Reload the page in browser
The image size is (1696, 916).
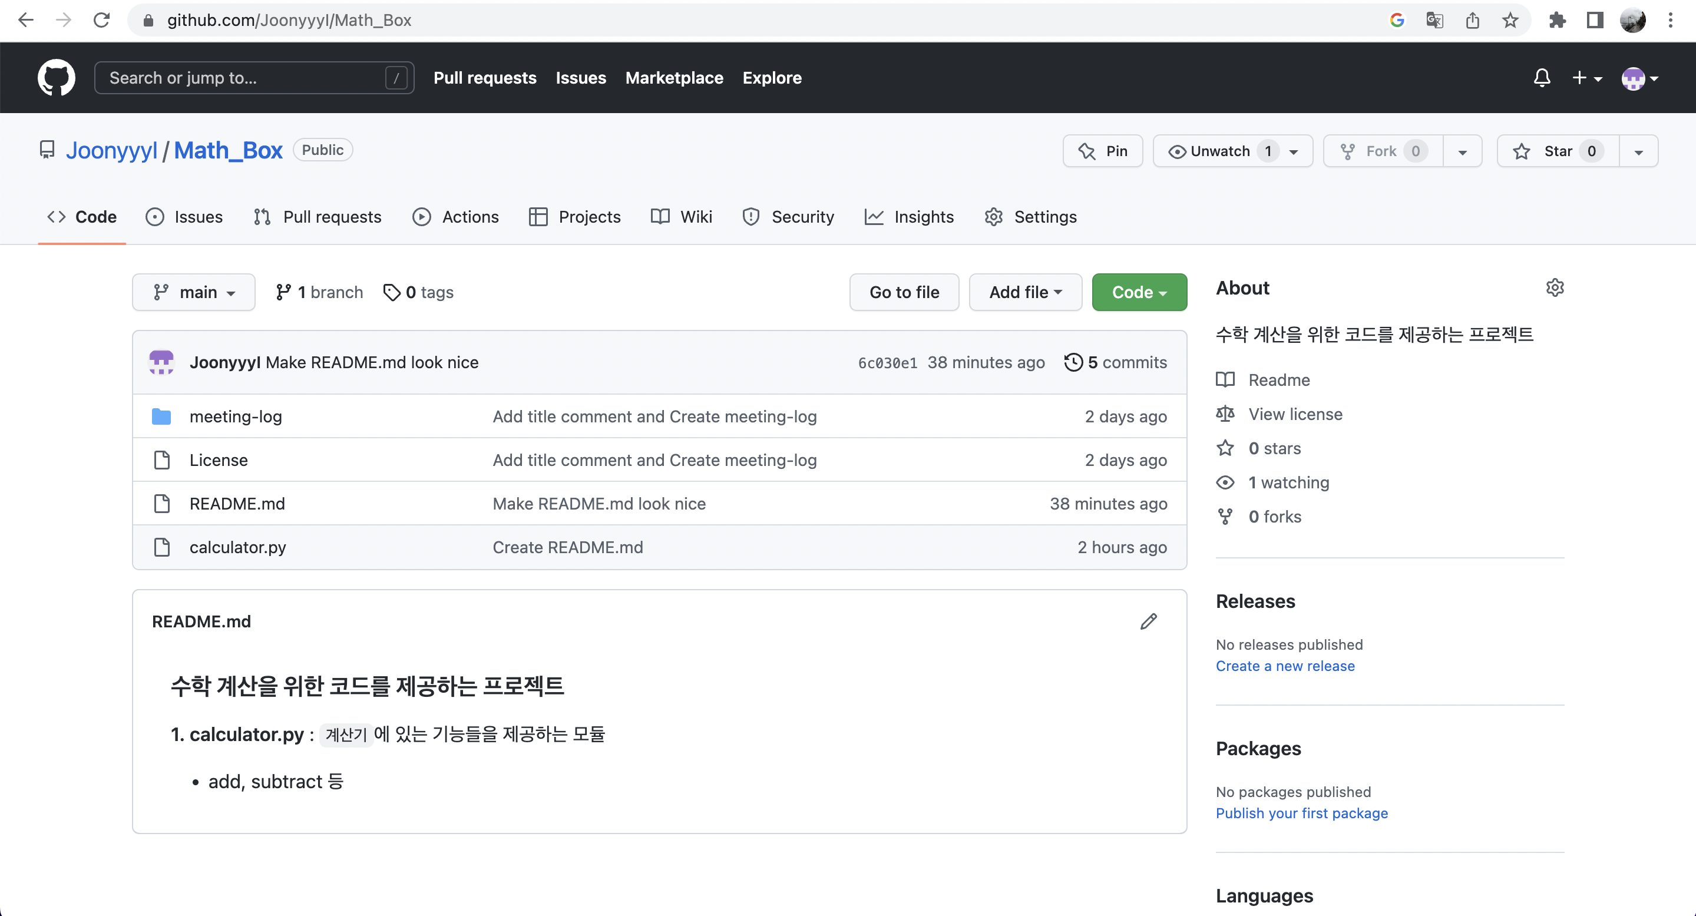coord(101,21)
